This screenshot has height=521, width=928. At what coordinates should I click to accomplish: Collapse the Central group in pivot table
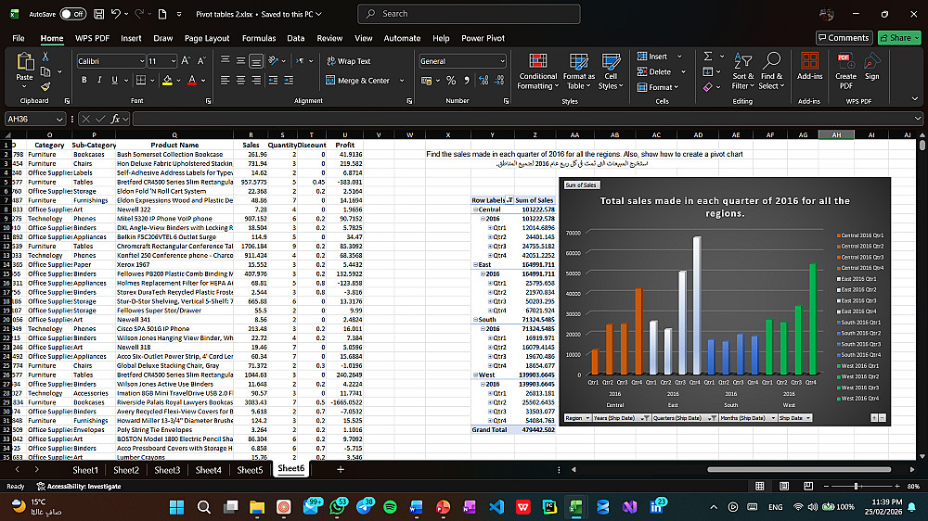(475, 210)
